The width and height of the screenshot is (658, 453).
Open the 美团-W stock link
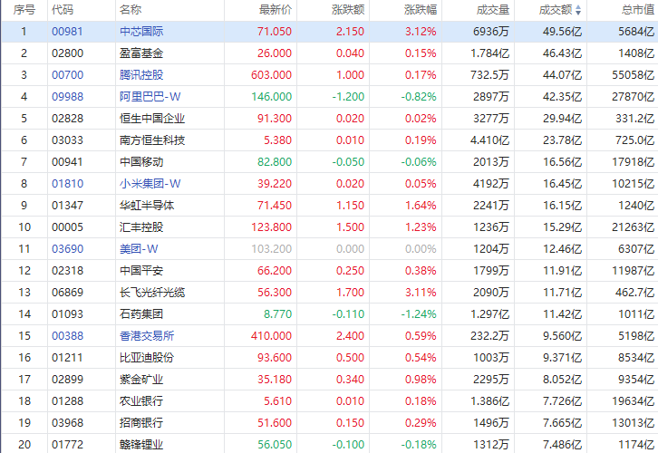click(139, 249)
